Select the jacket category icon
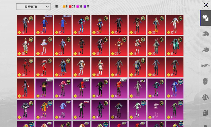Image resolution: width=211 pixels, height=127 pixels. [205, 97]
